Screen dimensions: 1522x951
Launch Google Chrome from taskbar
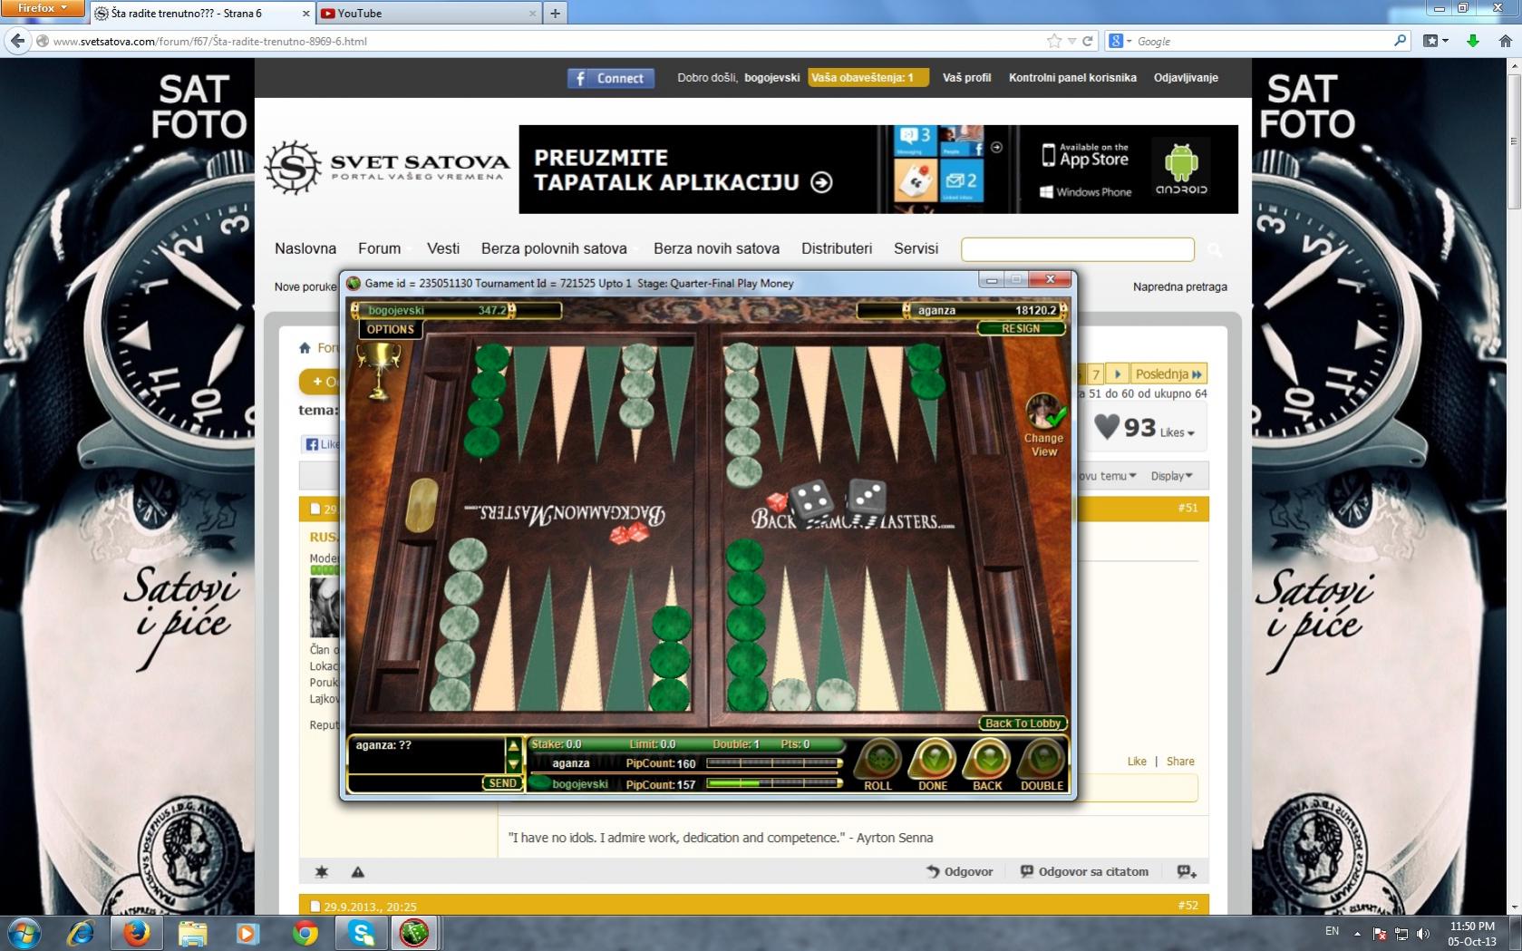click(305, 933)
